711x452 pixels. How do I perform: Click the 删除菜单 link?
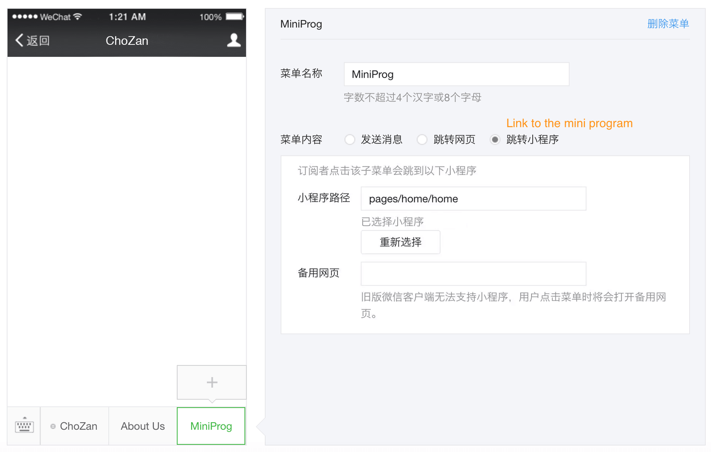667,24
